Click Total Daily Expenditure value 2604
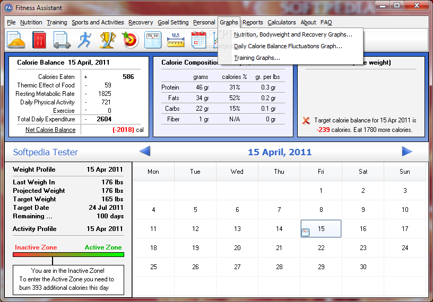The image size is (433, 302). click(104, 119)
